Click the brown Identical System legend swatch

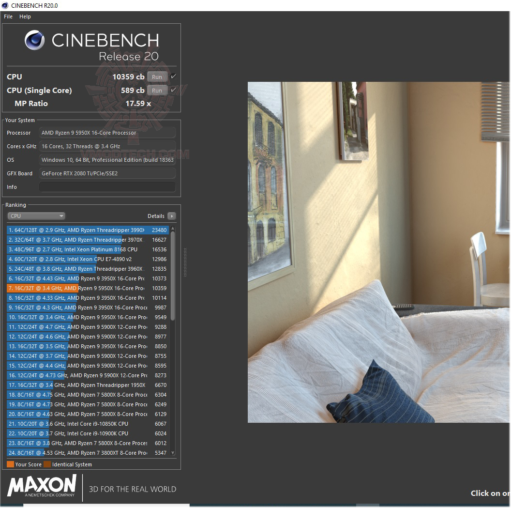click(x=47, y=464)
